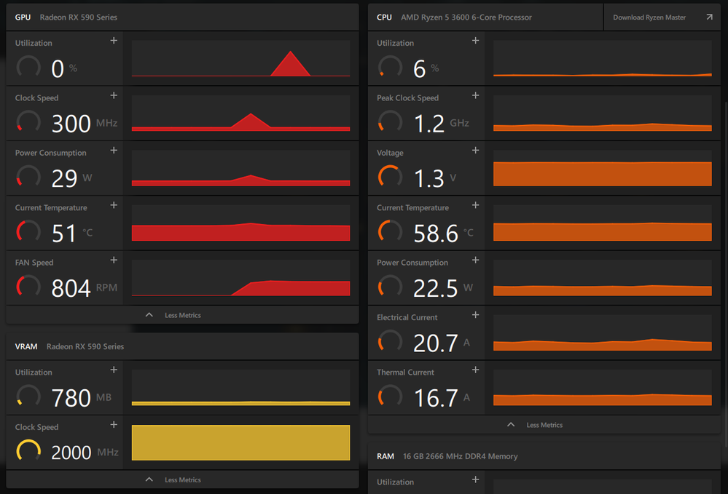Click the vertical scrollbar on the right edge
The image size is (728, 494).
726,274
